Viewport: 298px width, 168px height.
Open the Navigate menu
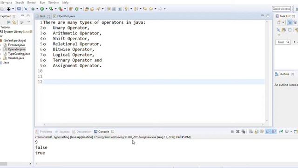pyautogui.click(x=6, y=2)
